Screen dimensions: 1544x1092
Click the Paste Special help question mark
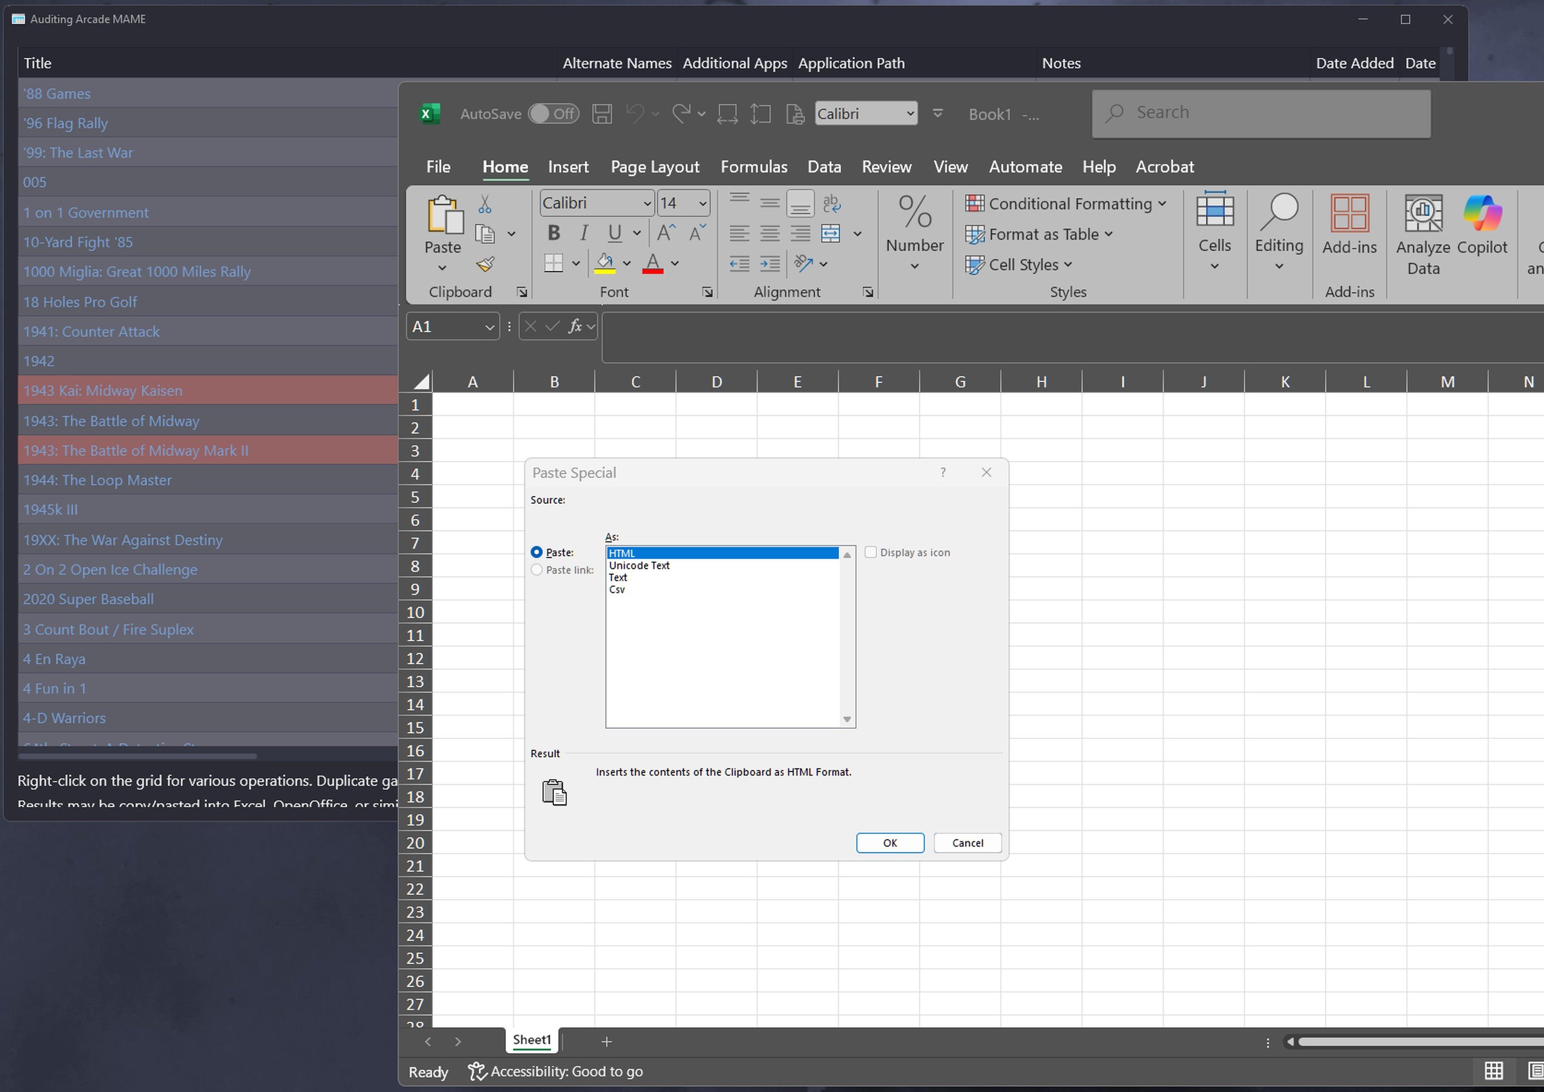point(943,473)
